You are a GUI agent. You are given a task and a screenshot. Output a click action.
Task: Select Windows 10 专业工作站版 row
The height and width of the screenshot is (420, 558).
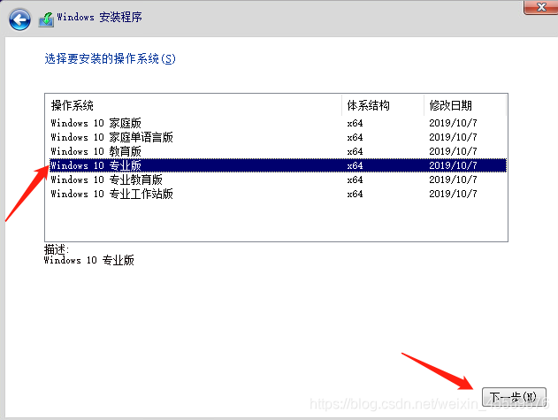pyautogui.click(x=278, y=194)
